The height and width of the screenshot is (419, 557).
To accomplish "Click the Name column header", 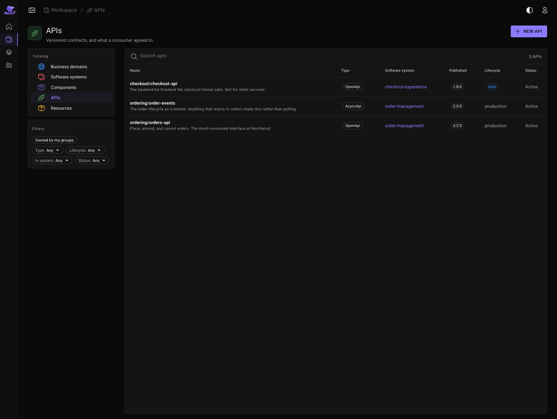I will tap(135, 70).
